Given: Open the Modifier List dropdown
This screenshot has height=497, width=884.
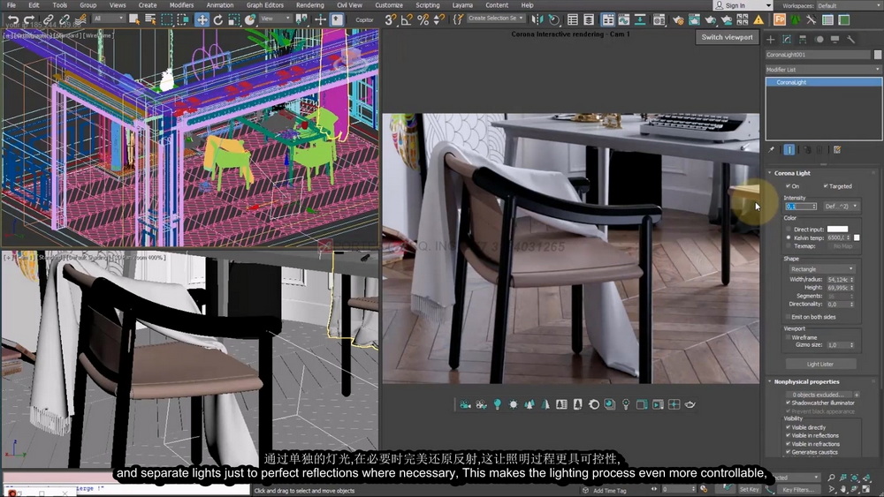Looking at the screenshot, I should (x=823, y=69).
